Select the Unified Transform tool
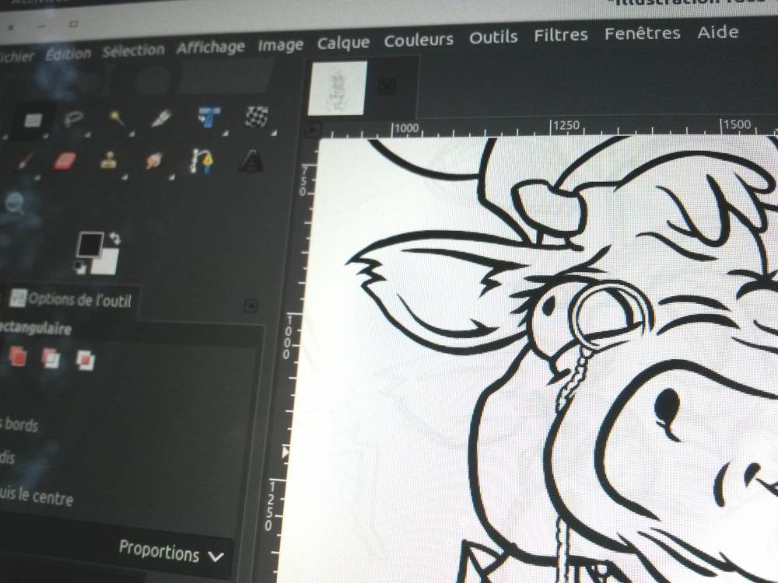 coord(209,117)
